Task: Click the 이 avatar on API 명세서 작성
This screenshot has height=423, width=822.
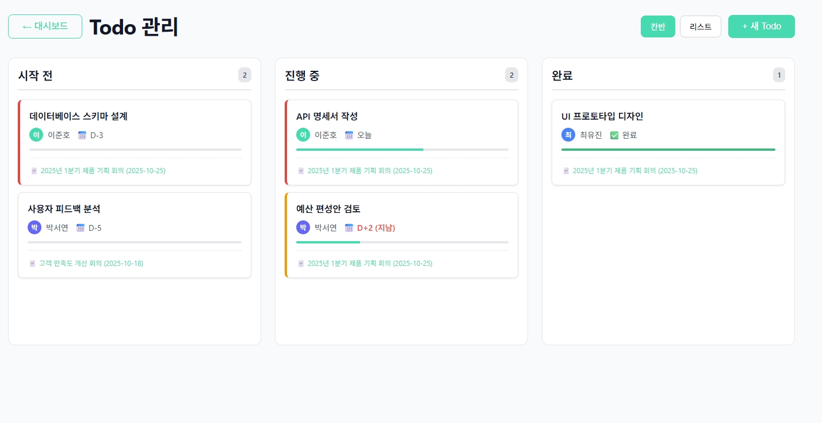Action: pos(303,135)
